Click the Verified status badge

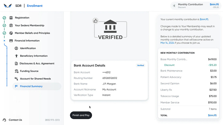pyautogui.click(x=141, y=65)
